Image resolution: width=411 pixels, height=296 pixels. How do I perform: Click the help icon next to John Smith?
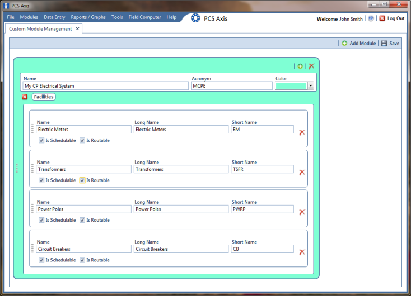coord(371,18)
